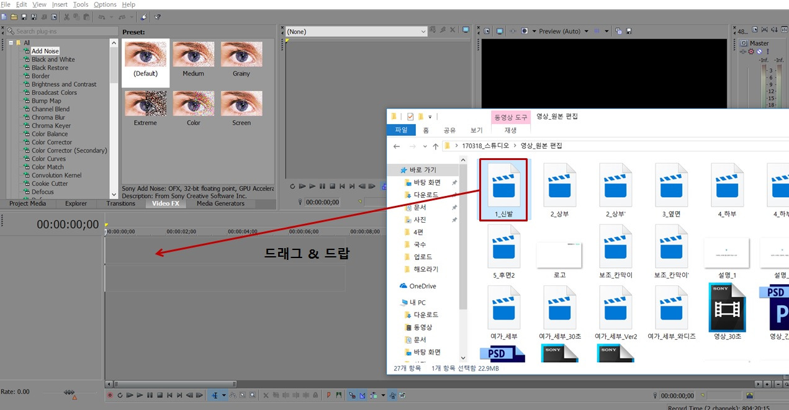Viewport: 789px width, 410px height.
Task: Click the Up arrow in Explorer navigation
Action: click(x=436, y=146)
